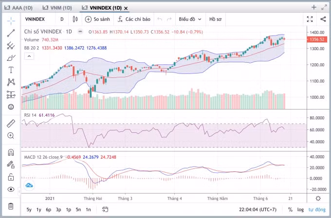Activate the zoom in magnifier tool
Image resolution: width=331 pixels, height=218 pixels.
tap(11, 135)
